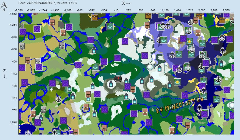Click the Z axis arrow label
Viewport: 240px width, 140px height.
(x=4, y=74)
